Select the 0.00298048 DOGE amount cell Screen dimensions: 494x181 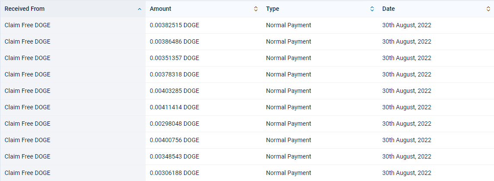(204, 124)
